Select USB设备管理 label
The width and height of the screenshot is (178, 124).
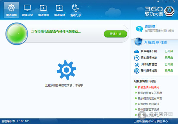pos(149,64)
